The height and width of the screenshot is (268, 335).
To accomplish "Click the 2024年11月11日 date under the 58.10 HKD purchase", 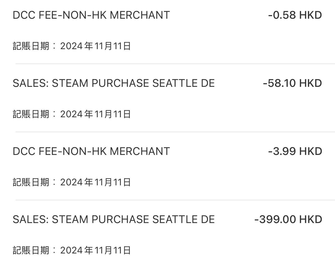I will [95, 114].
